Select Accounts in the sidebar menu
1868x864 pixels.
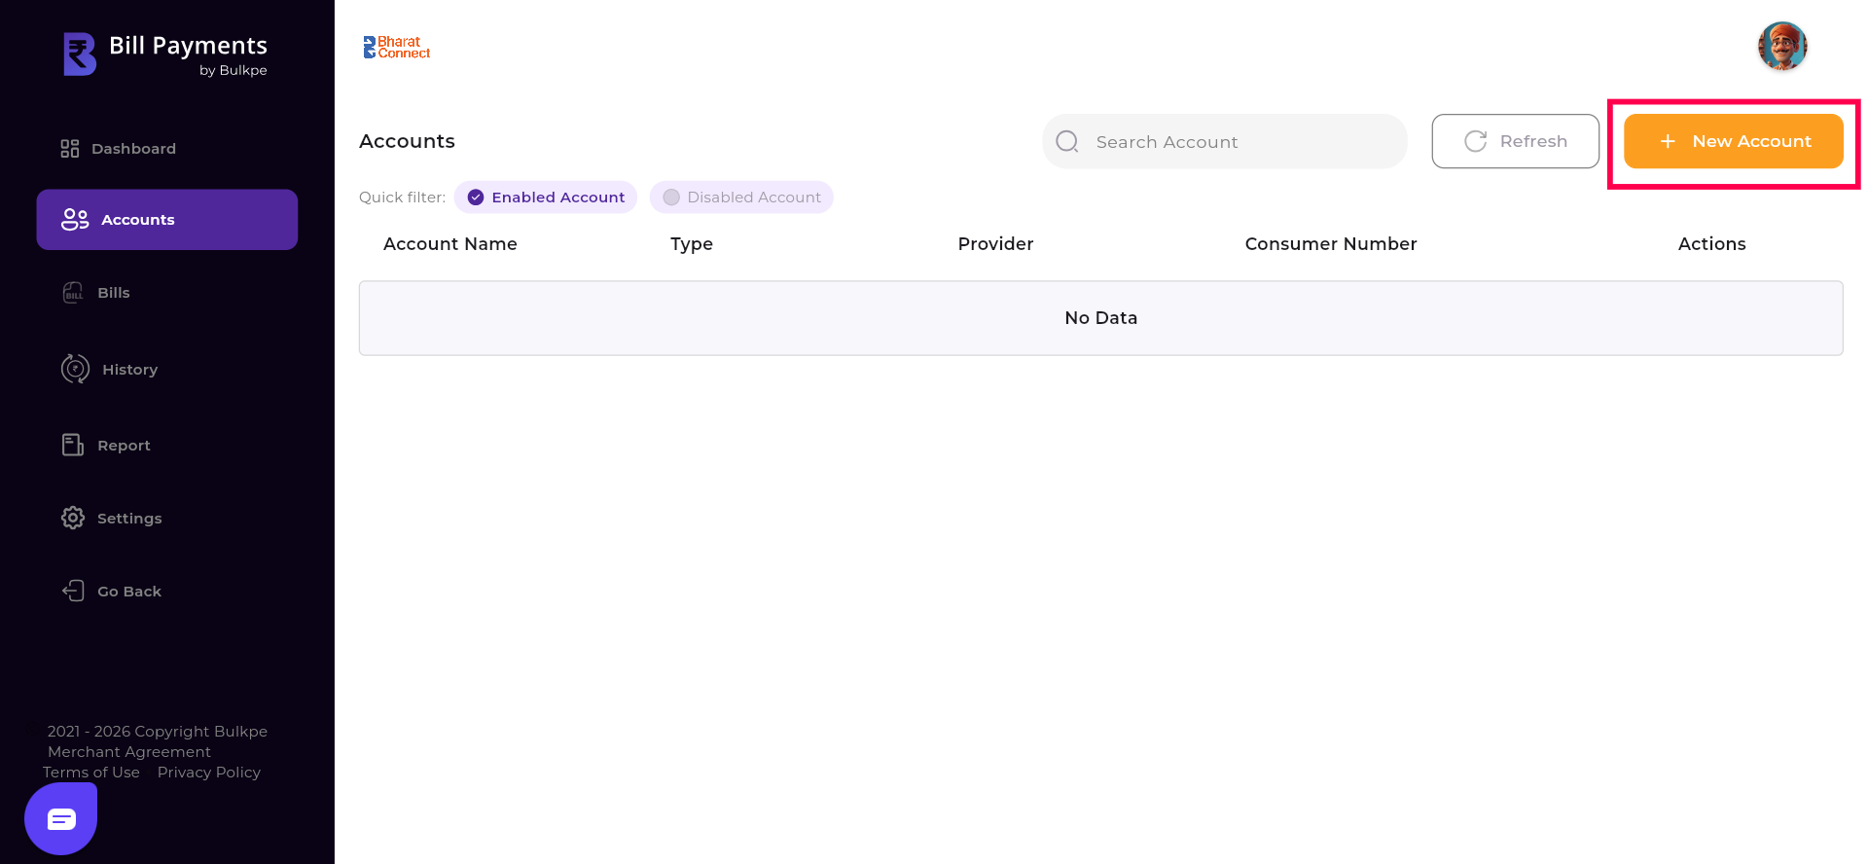[x=167, y=220]
